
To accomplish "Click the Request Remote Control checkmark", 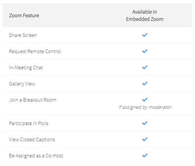I will click(145, 51).
